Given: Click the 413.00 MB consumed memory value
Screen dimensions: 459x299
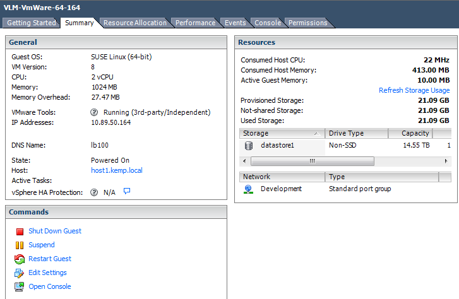Looking at the screenshot, I should point(431,70).
